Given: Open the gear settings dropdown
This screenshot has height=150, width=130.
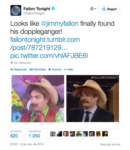Looking at the screenshot, I should (93, 9).
